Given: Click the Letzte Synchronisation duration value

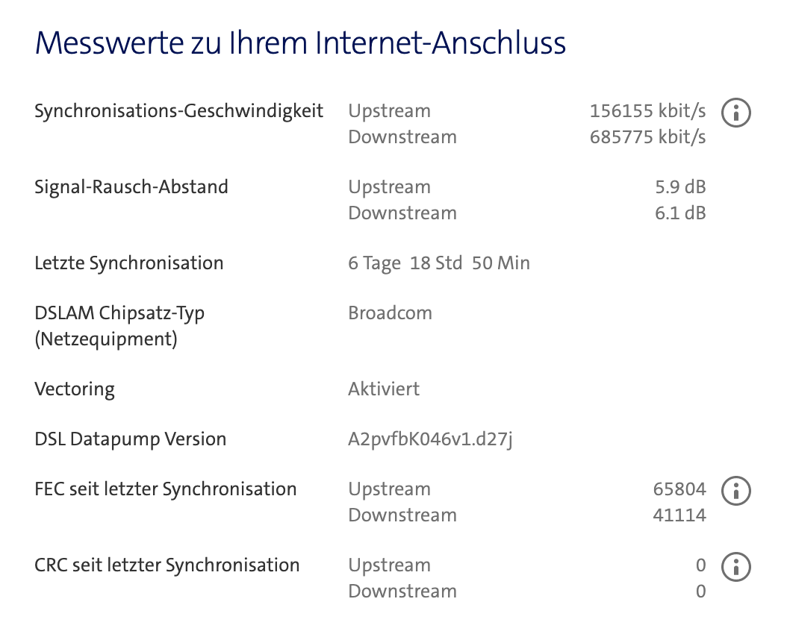Looking at the screenshot, I should (x=439, y=263).
